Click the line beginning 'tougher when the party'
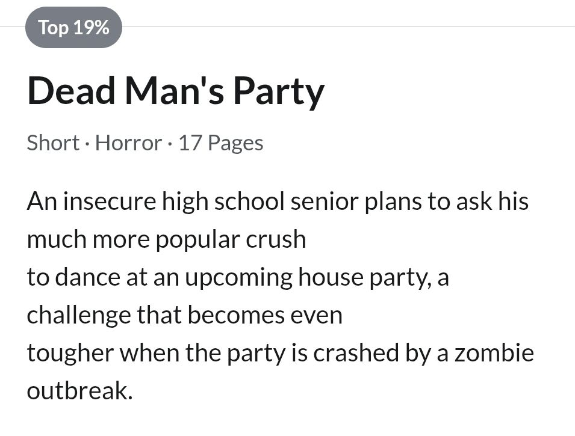The height and width of the screenshot is (436, 575). (280, 353)
